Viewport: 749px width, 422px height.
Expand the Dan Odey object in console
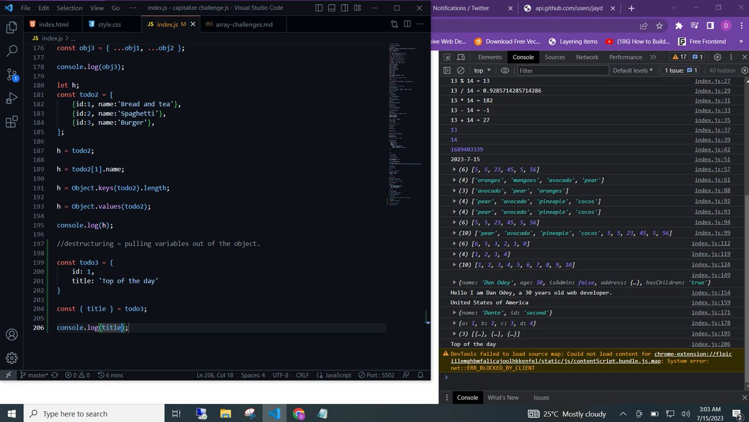[454, 283]
